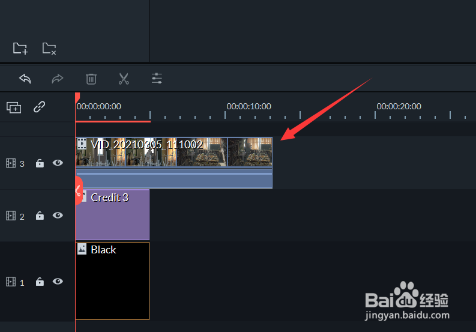Click the add new folder icon
This screenshot has width=476, height=332.
(x=20, y=49)
